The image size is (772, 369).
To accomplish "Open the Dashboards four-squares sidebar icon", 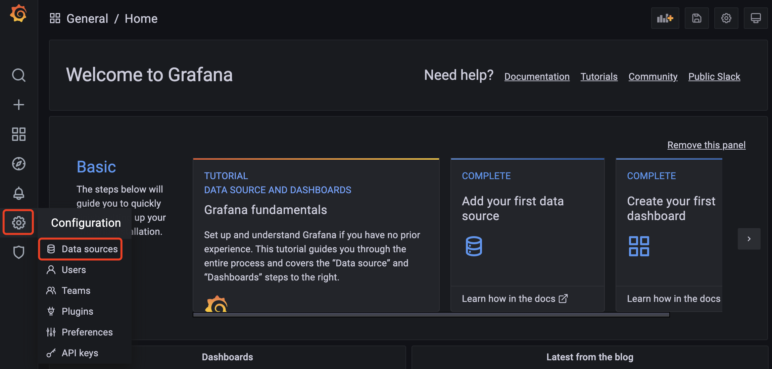I will (18, 134).
